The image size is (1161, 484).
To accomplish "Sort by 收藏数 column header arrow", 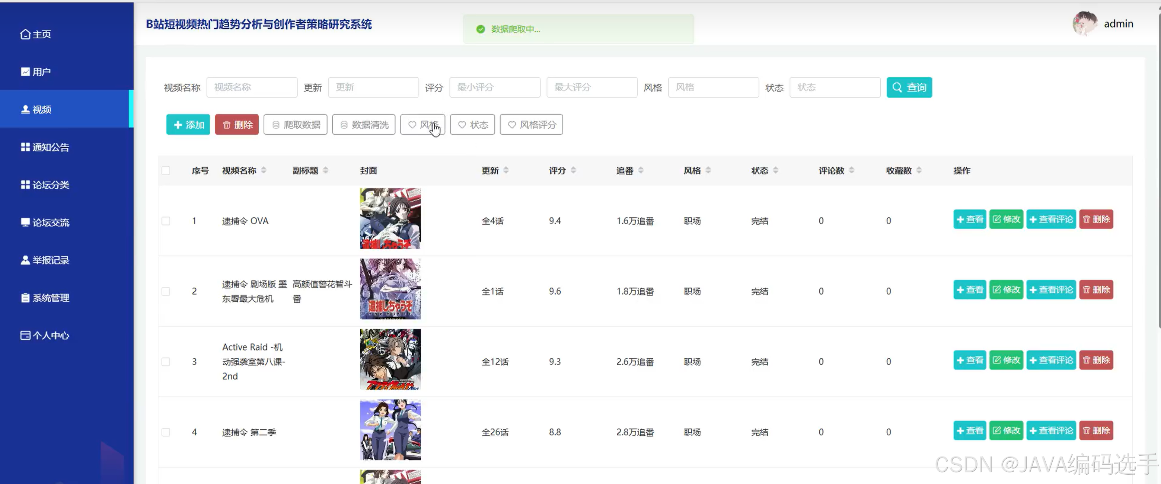I will (x=919, y=171).
